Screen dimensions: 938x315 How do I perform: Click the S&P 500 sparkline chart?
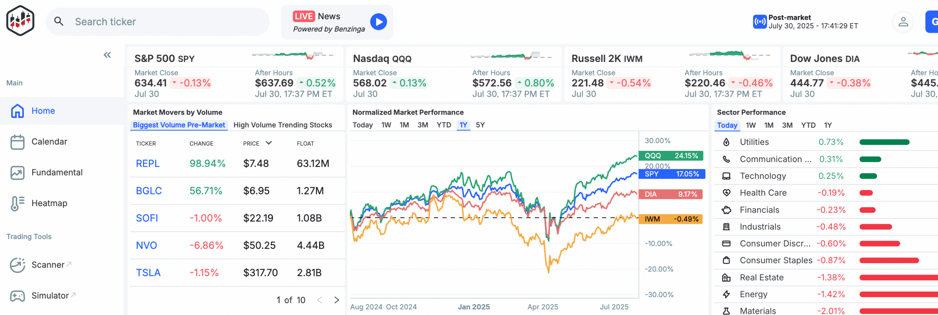coord(292,55)
